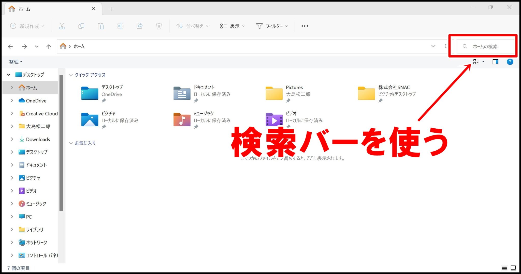This screenshot has height=274, width=521.
Task: Open the フィルター menu
Action: pos(272,26)
